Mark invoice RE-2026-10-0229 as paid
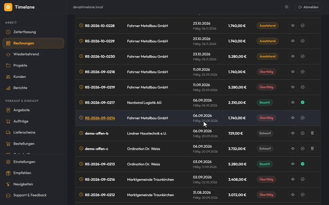This screenshot has width=329, height=205. (x=303, y=41)
